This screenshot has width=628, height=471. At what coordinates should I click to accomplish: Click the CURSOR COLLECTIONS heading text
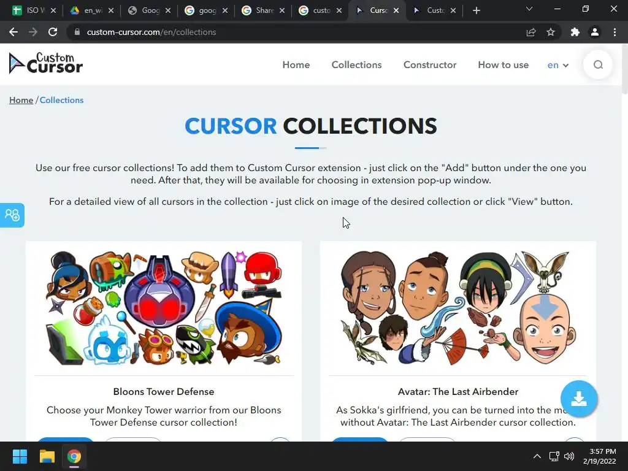(311, 126)
